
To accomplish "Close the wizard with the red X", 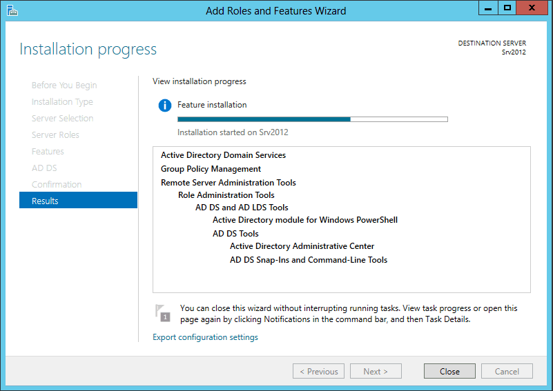I will coord(532,8).
